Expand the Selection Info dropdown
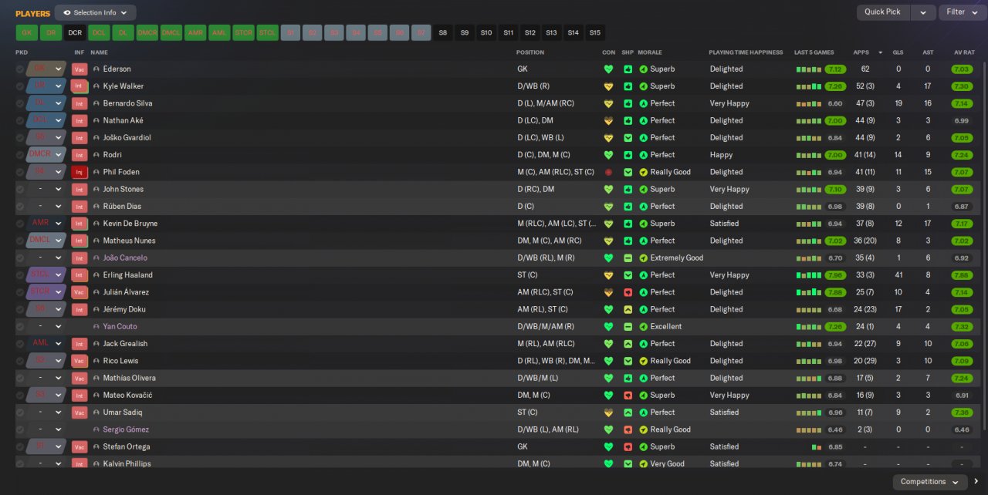 95,13
